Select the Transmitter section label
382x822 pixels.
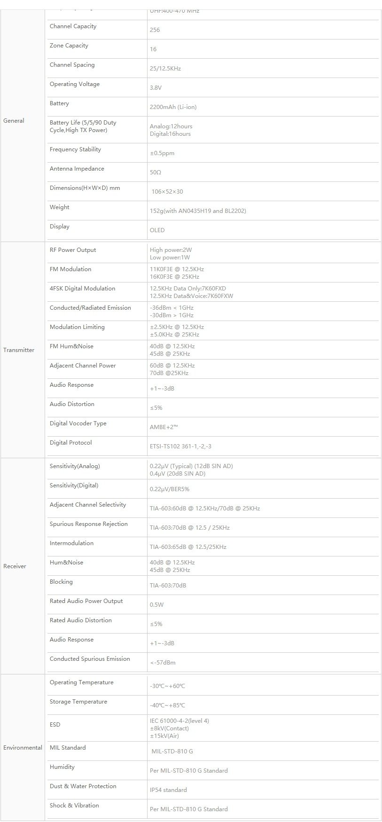pyautogui.click(x=19, y=350)
